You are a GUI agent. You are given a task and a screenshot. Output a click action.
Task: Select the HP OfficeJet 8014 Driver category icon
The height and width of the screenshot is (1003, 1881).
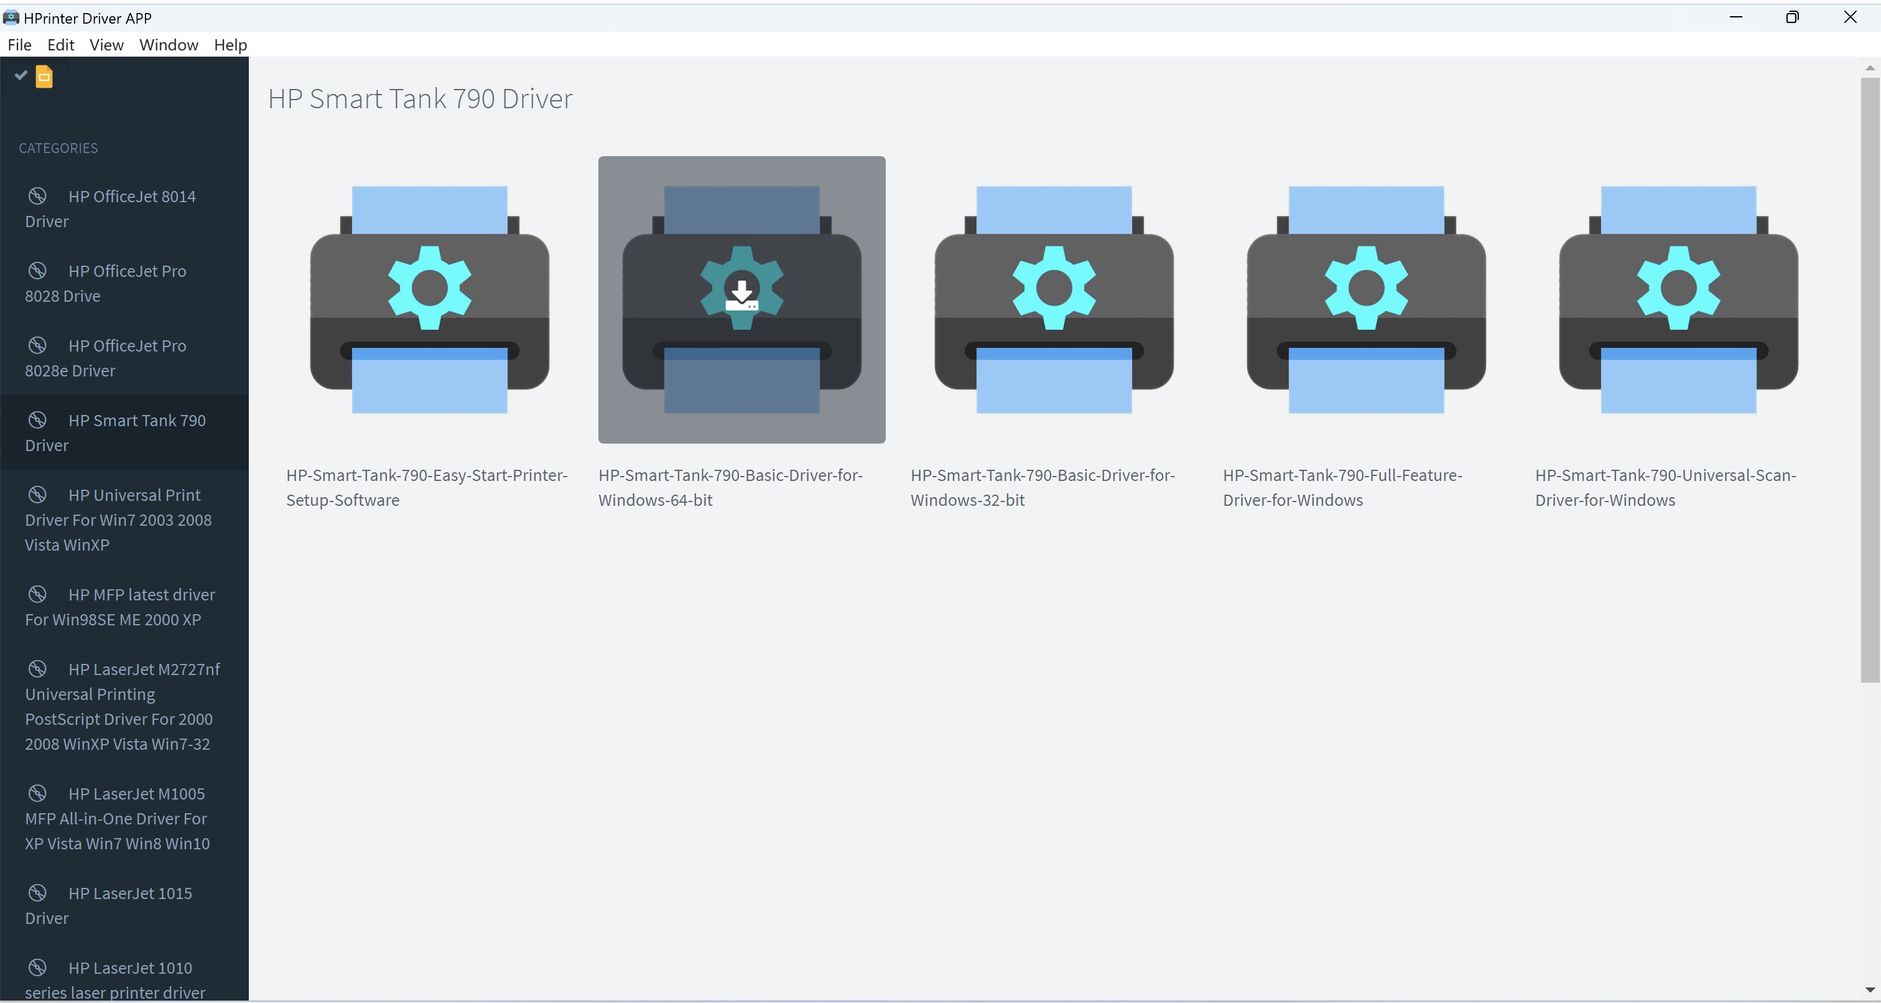coord(38,195)
